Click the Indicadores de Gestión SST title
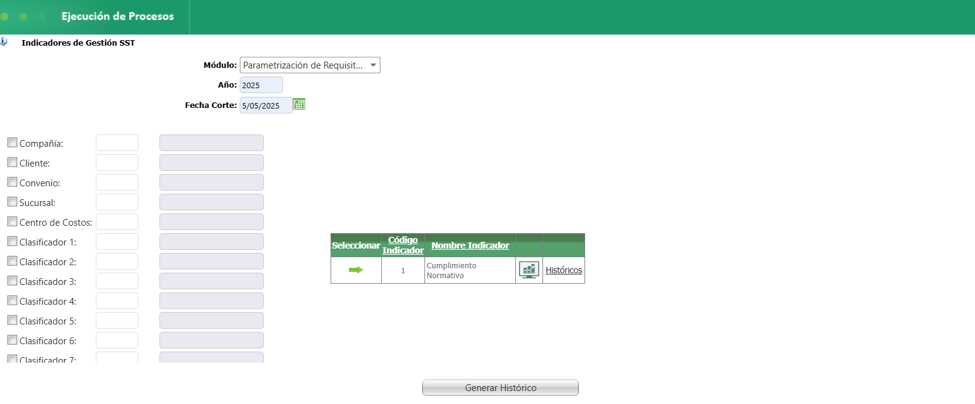Screen dimensions: 975x404 [x=78, y=43]
